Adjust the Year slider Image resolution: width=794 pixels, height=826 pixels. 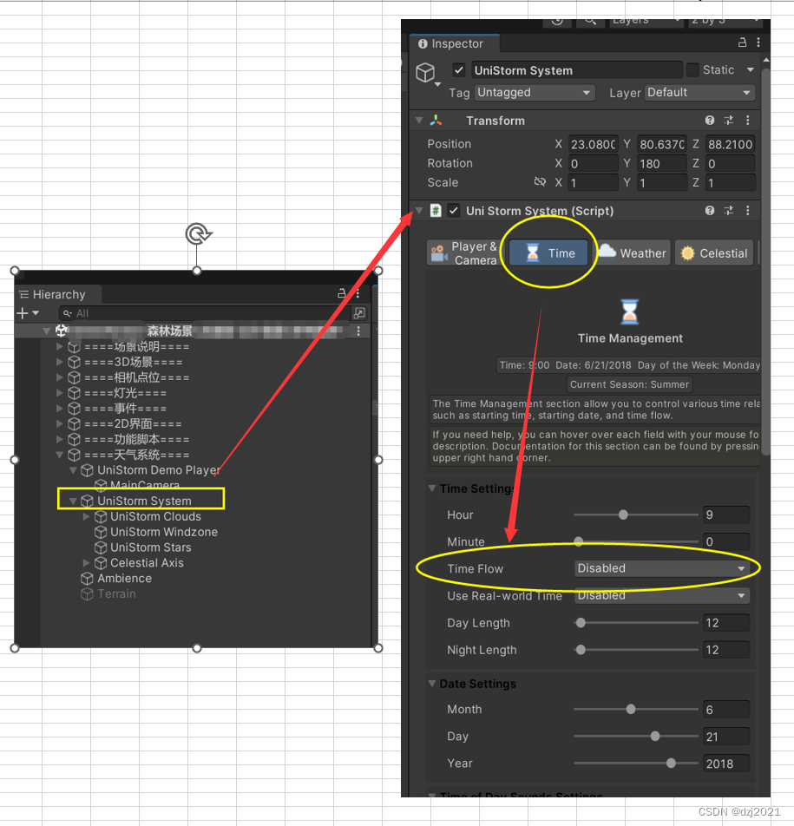click(x=671, y=763)
